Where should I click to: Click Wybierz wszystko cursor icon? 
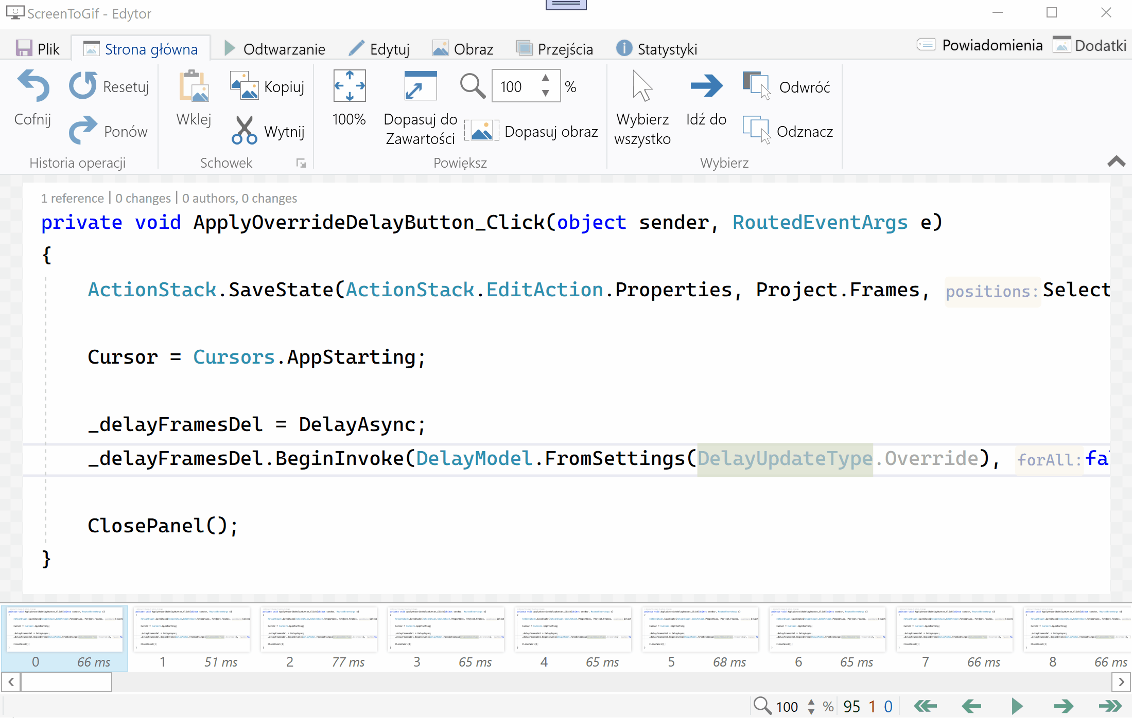(642, 86)
